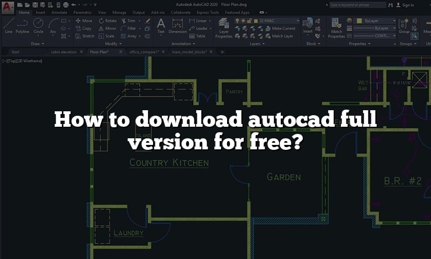The height and width of the screenshot is (259, 431).
Task: Open the Collaborate ribbon tab
Action: pyautogui.click(x=181, y=12)
